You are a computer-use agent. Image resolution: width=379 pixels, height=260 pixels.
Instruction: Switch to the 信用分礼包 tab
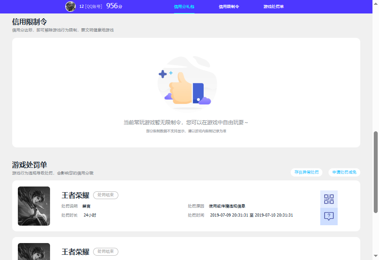[x=184, y=7]
